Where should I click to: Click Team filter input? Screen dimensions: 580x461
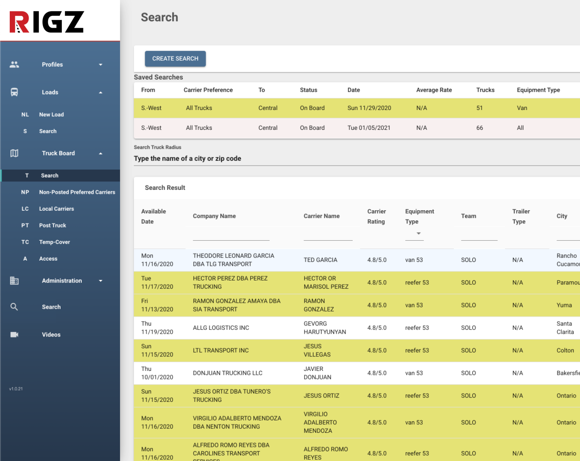click(479, 235)
